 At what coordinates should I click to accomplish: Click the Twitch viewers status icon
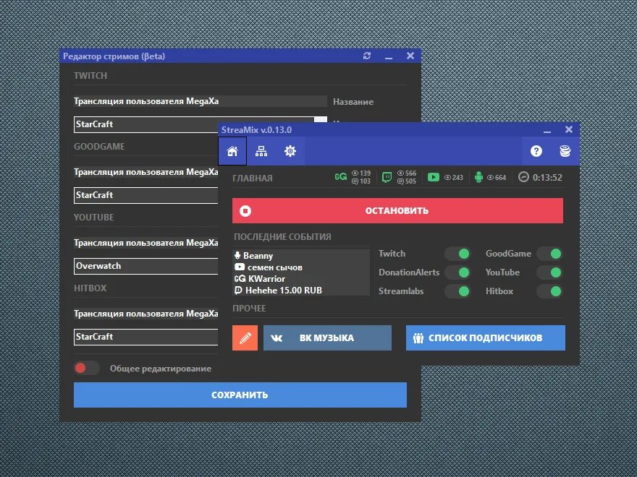[x=387, y=177]
